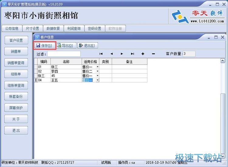Select code cell 01
The height and width of the screenshot is (167, 228).
tap(44, 67)
